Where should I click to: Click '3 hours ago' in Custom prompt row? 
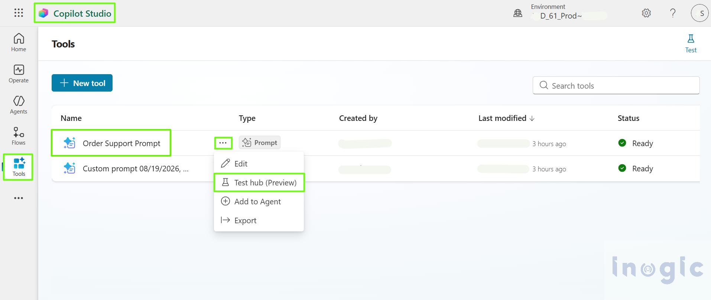pos(549,169)
